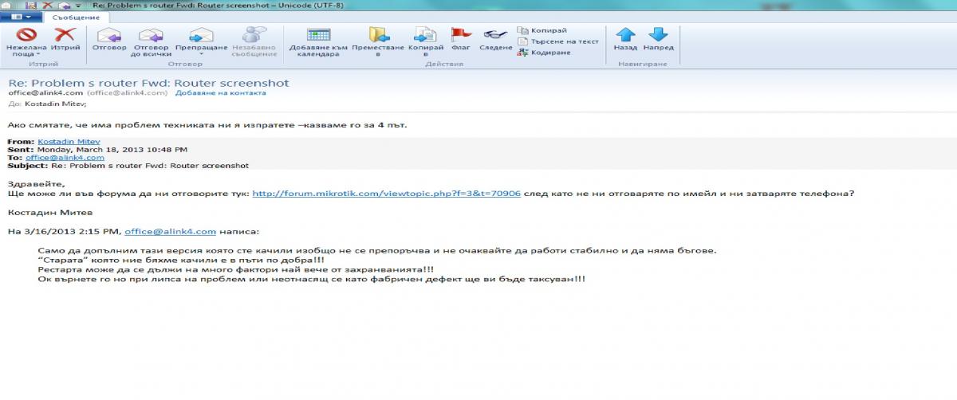Click the Отговор (Reply) envelope icon
The image size is (957, 400).
pos(108,36)
